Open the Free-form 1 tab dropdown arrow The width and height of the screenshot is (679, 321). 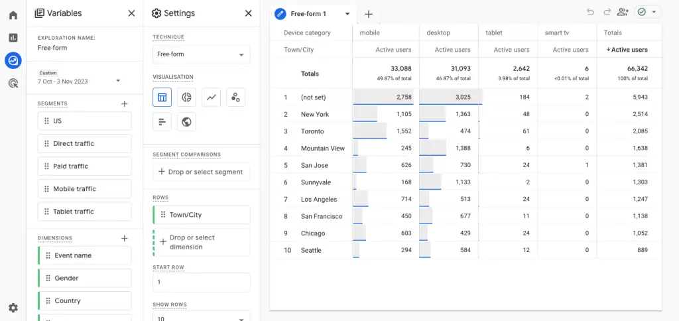point(347,14)
